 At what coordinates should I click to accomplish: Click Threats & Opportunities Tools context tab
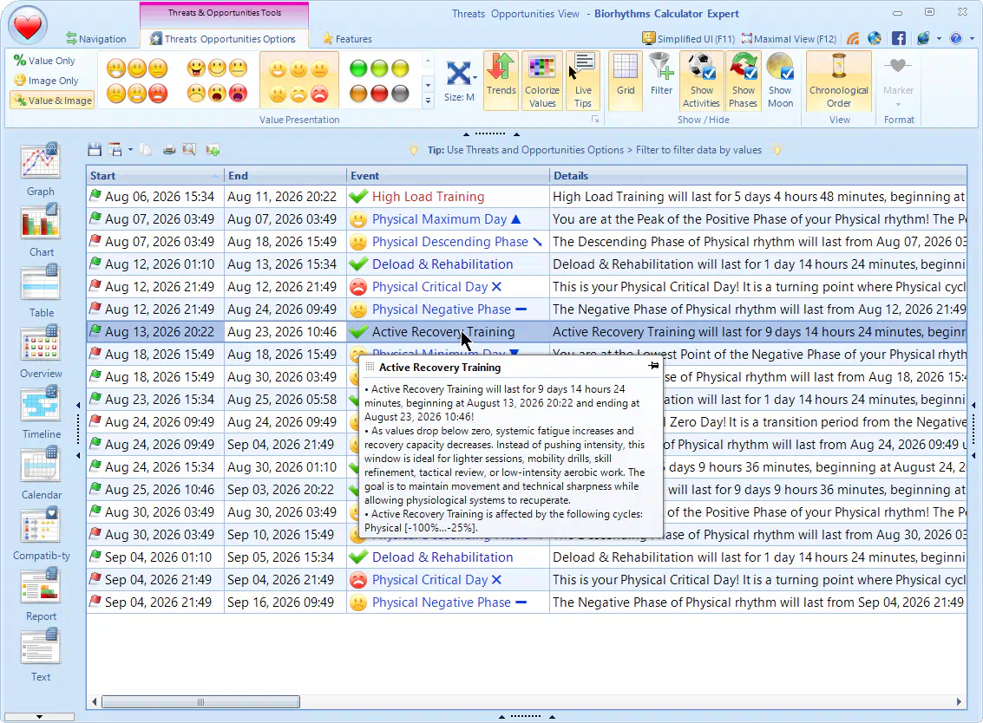(225, 12)
